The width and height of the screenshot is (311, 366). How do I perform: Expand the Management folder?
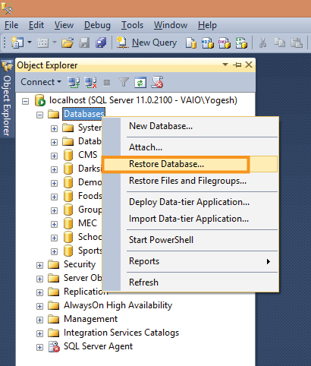39,320
